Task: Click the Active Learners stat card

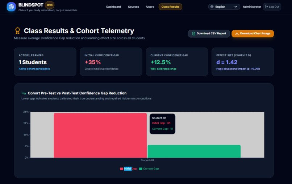Action: [45, 62]
